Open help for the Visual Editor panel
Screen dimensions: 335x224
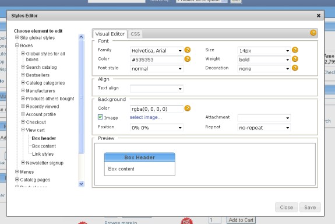(x=313, y=33)
